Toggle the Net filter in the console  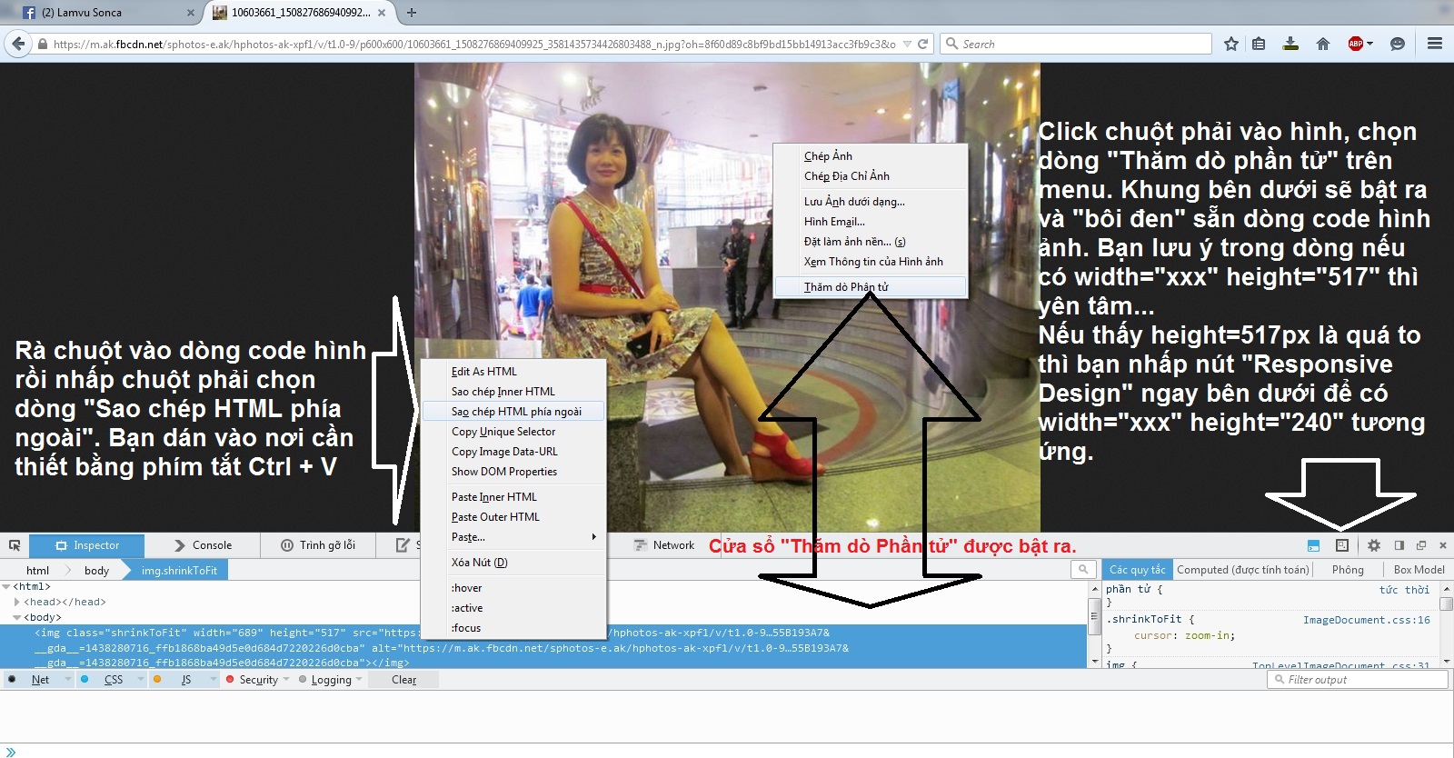40,680
